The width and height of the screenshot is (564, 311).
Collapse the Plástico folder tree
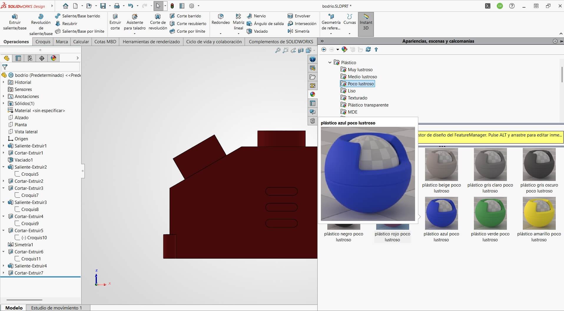(x=330, y=62)
